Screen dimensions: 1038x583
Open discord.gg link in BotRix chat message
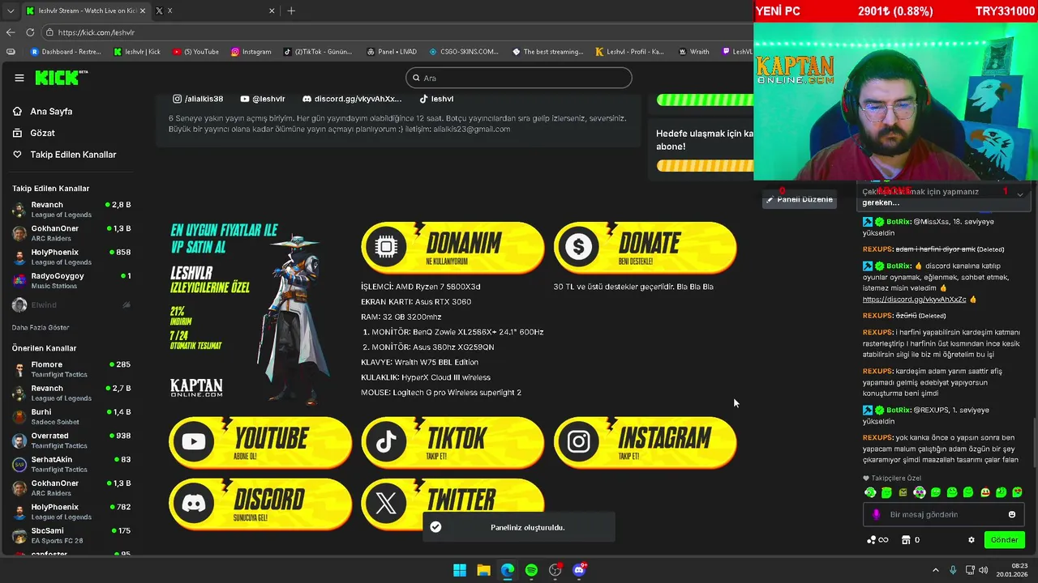point(914,300)
